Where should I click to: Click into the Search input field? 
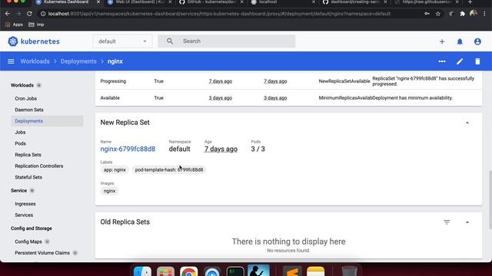click(x=227, y=41)
